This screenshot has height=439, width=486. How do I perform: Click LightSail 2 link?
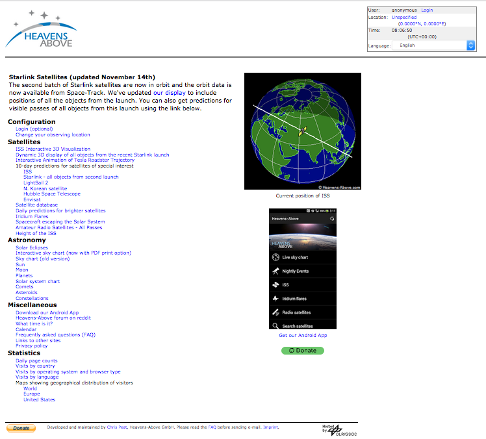pos(36,182)
